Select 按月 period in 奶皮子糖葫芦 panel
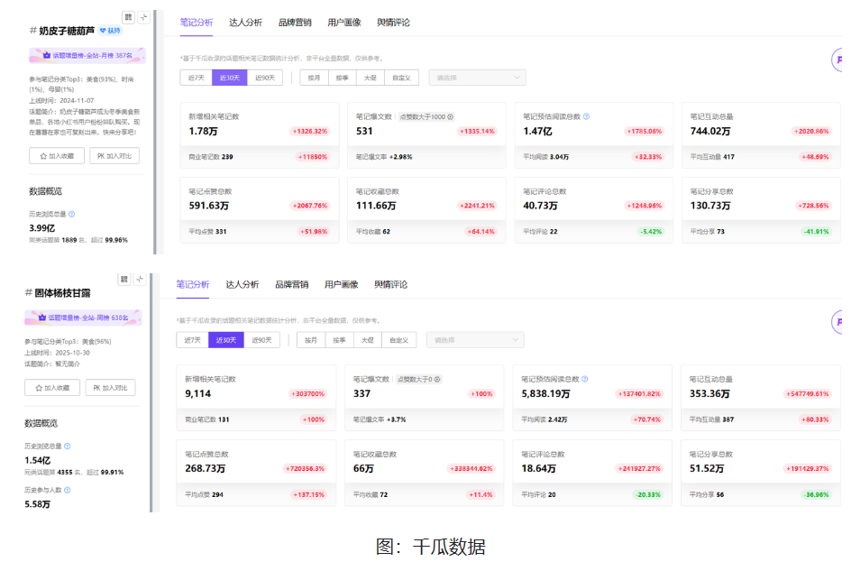 pyautogui.click(x=314, y=78)
